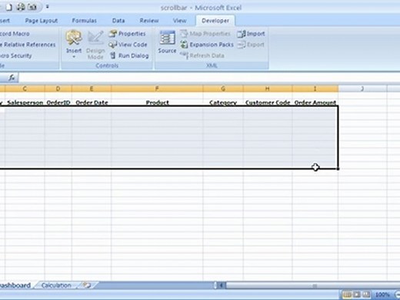Switch to Normal view in status bar
400x300 pixels.
click(347, 295)
